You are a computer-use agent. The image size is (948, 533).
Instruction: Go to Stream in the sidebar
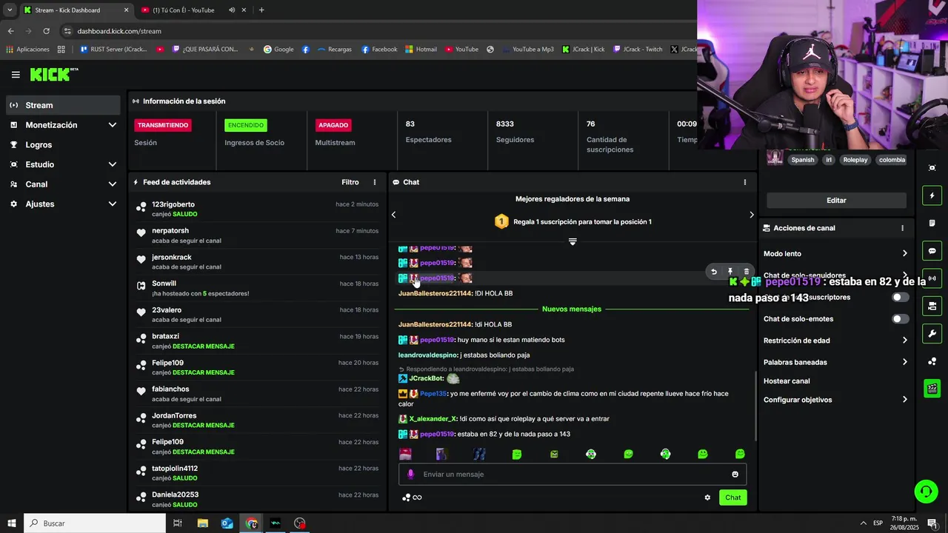[63, 105]
